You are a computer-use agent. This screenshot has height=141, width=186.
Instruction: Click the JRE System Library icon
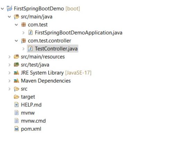[16, 73]
